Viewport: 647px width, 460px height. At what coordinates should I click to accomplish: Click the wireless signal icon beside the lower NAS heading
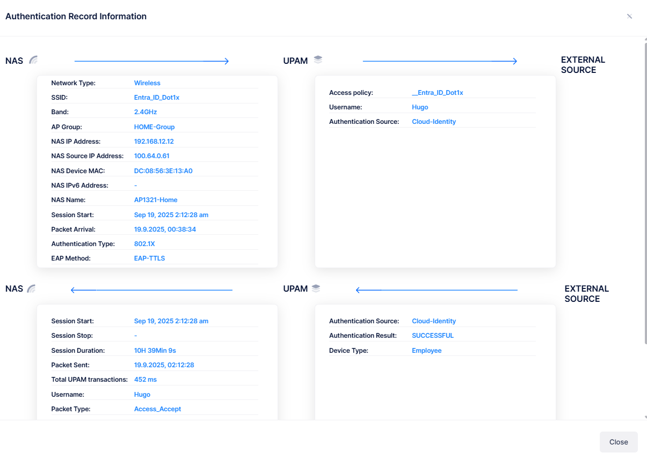32,289
